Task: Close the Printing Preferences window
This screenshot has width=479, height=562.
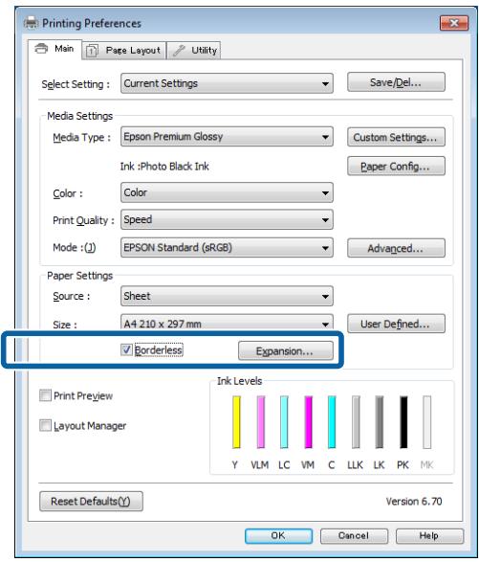Action: pos(454,23)
